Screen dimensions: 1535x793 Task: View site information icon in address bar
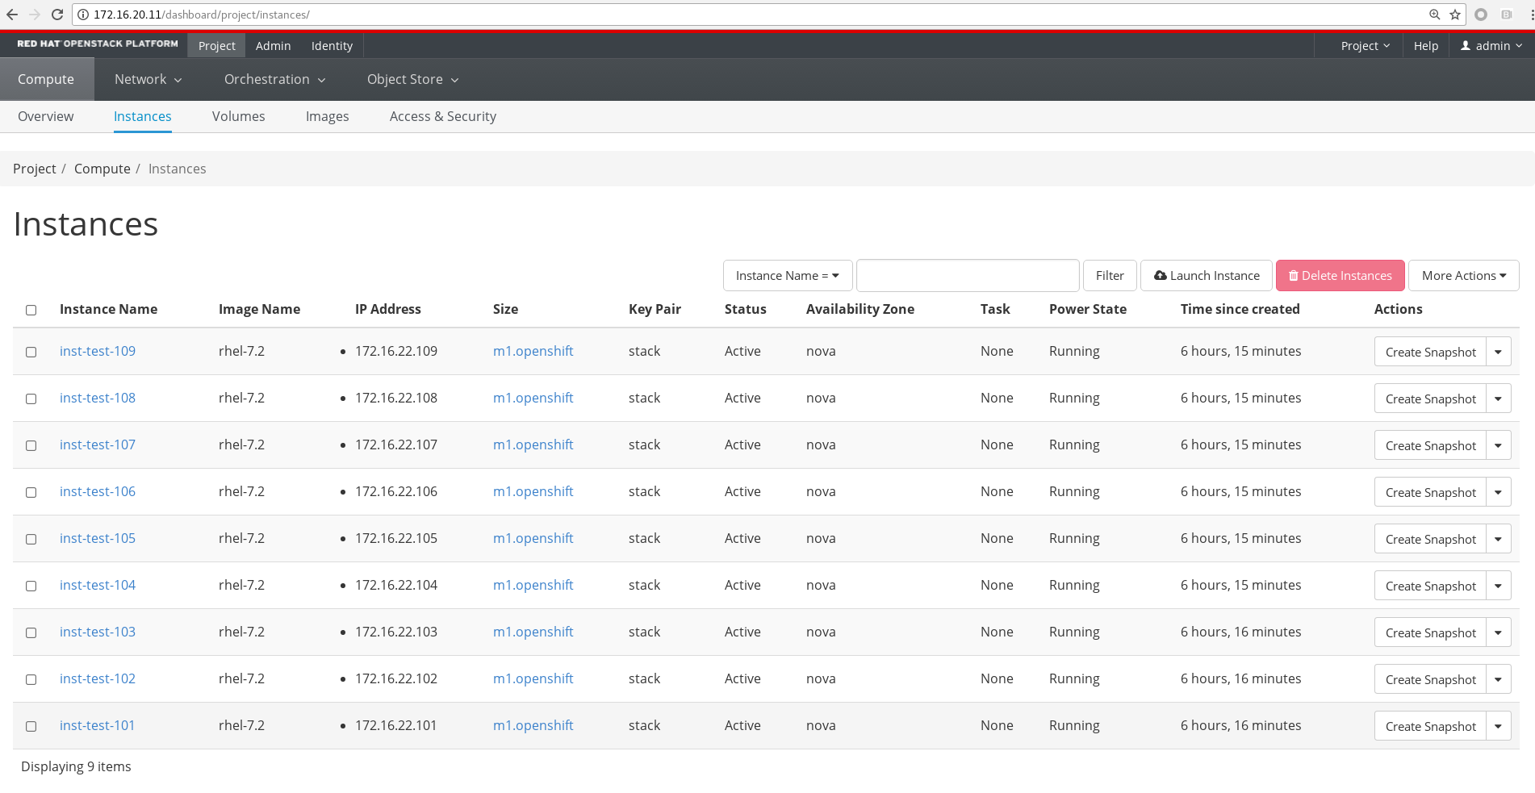coord(82,15)
